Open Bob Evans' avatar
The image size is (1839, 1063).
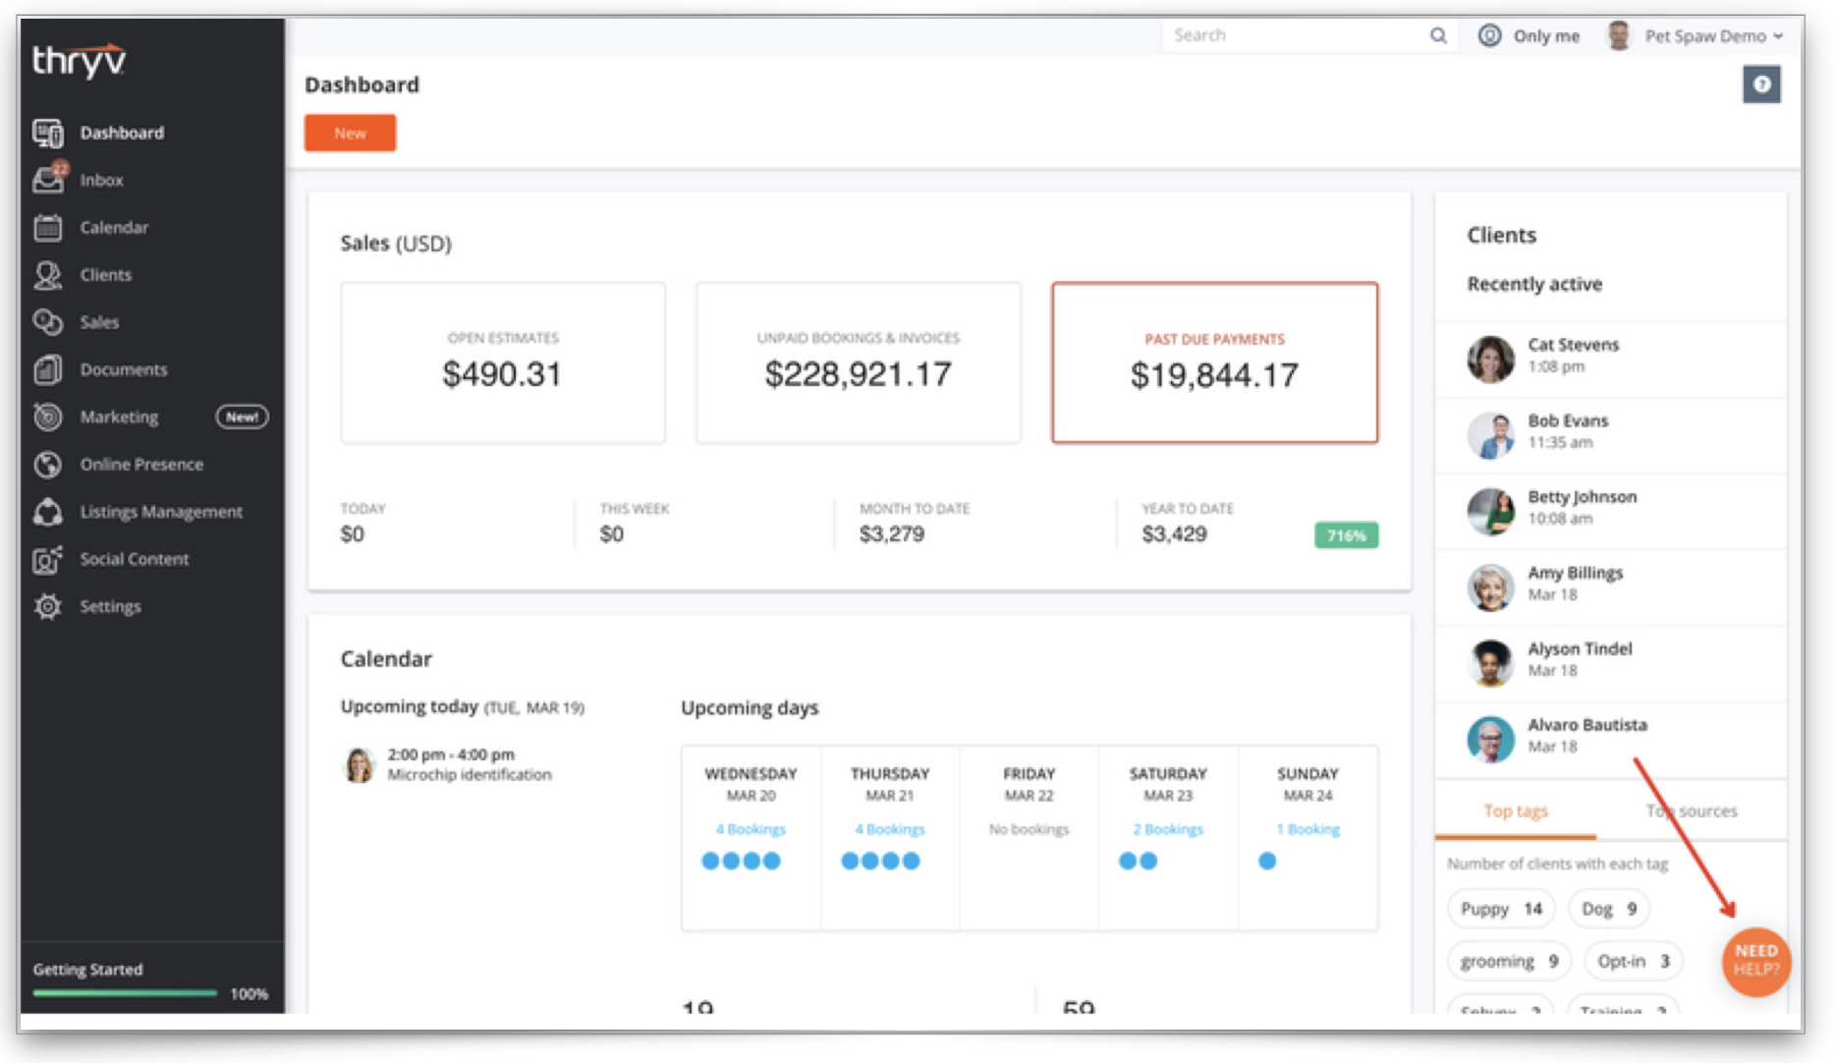point(1491,433)
